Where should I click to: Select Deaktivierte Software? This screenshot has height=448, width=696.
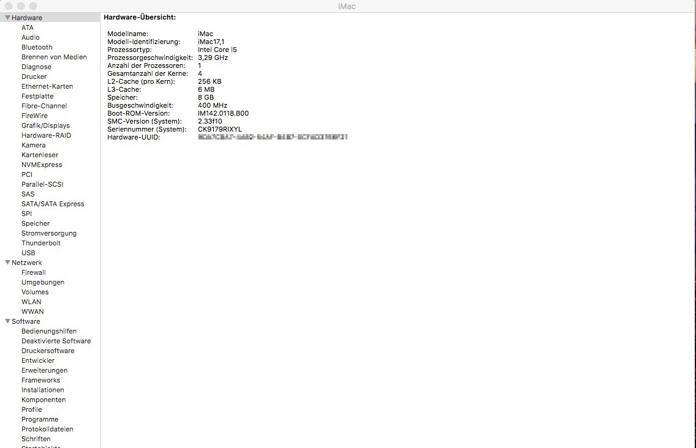point(56,341)
